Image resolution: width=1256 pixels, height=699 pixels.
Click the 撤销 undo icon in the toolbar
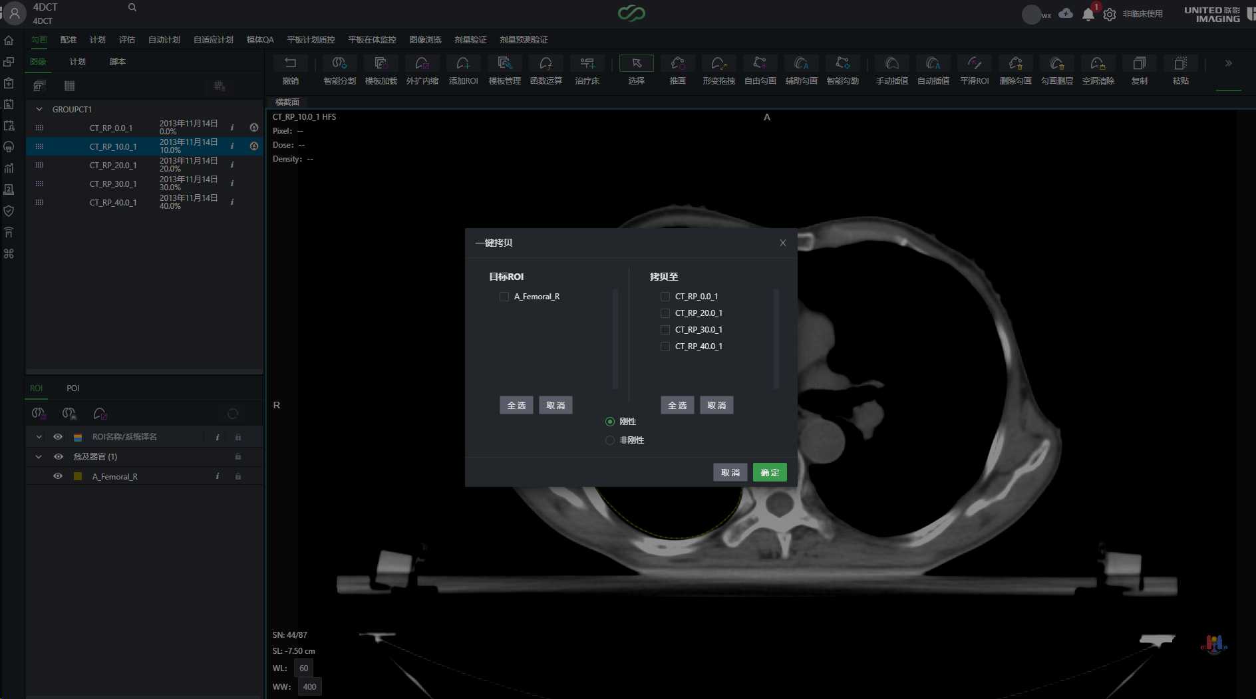[x=290, y=64]
